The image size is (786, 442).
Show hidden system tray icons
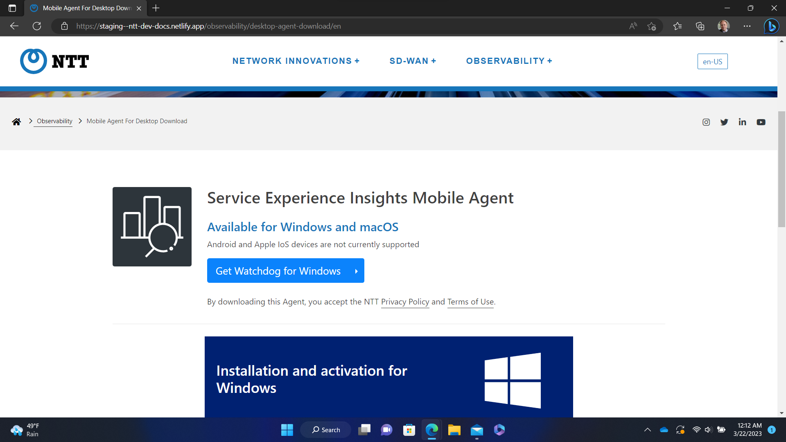click(647, 430)
